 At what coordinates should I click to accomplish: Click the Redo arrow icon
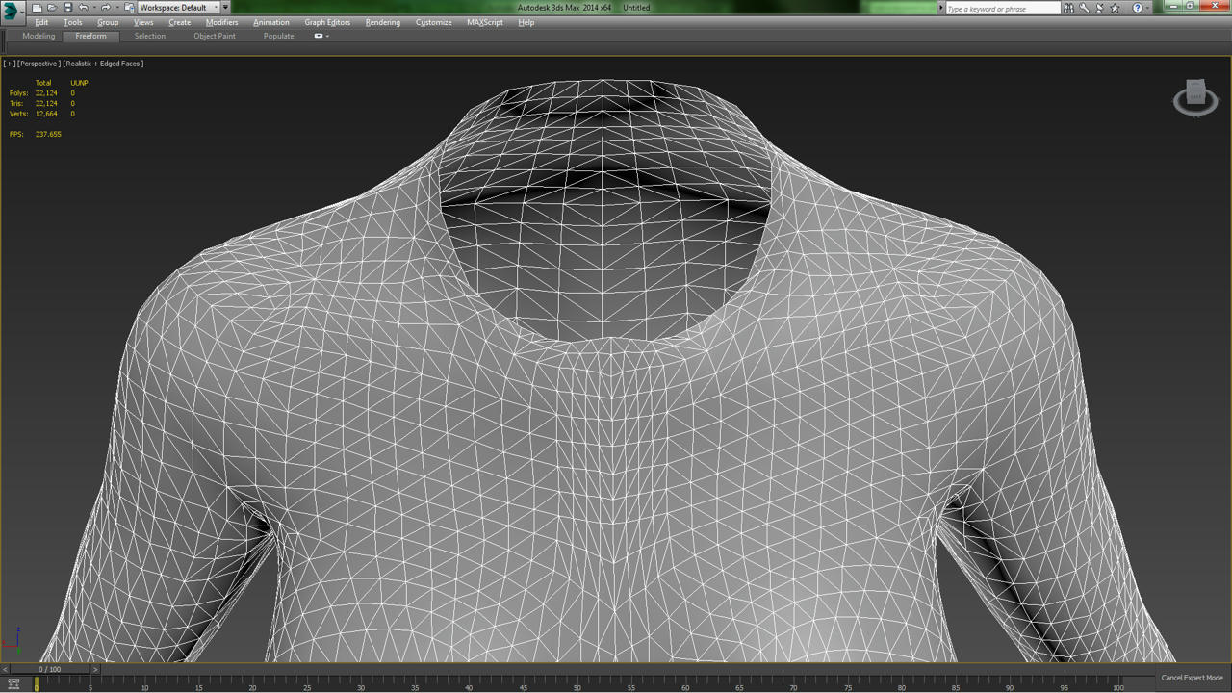click(106, 8)
